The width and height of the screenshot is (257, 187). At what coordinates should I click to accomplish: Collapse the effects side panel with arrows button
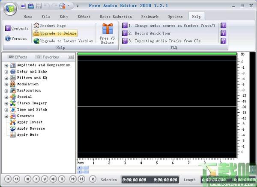pos(71,57)
